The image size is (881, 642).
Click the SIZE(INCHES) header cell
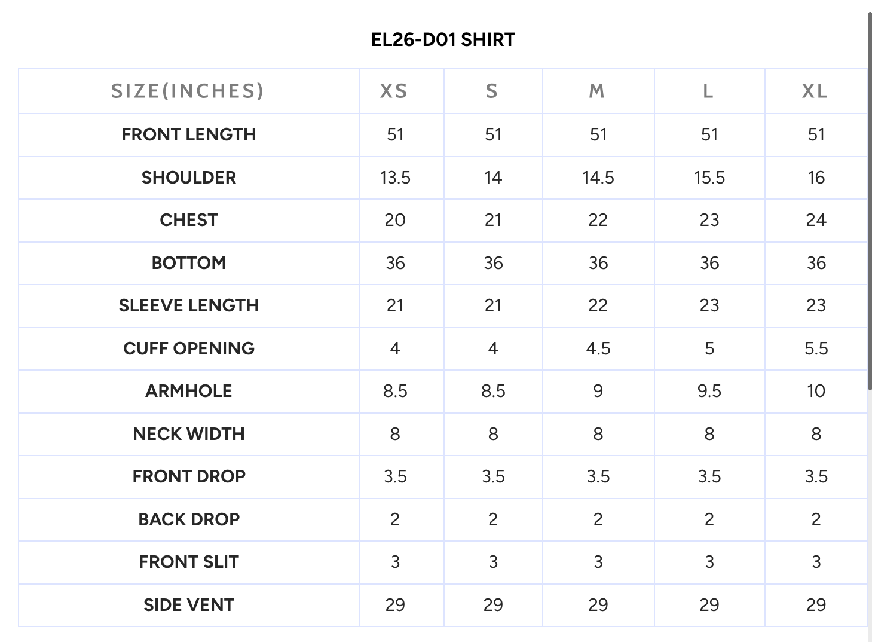coord(188,91)
